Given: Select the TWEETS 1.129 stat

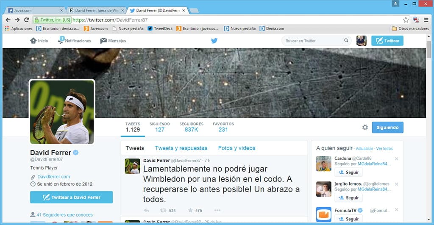Looking at the screenshot, I should [133, 127].
